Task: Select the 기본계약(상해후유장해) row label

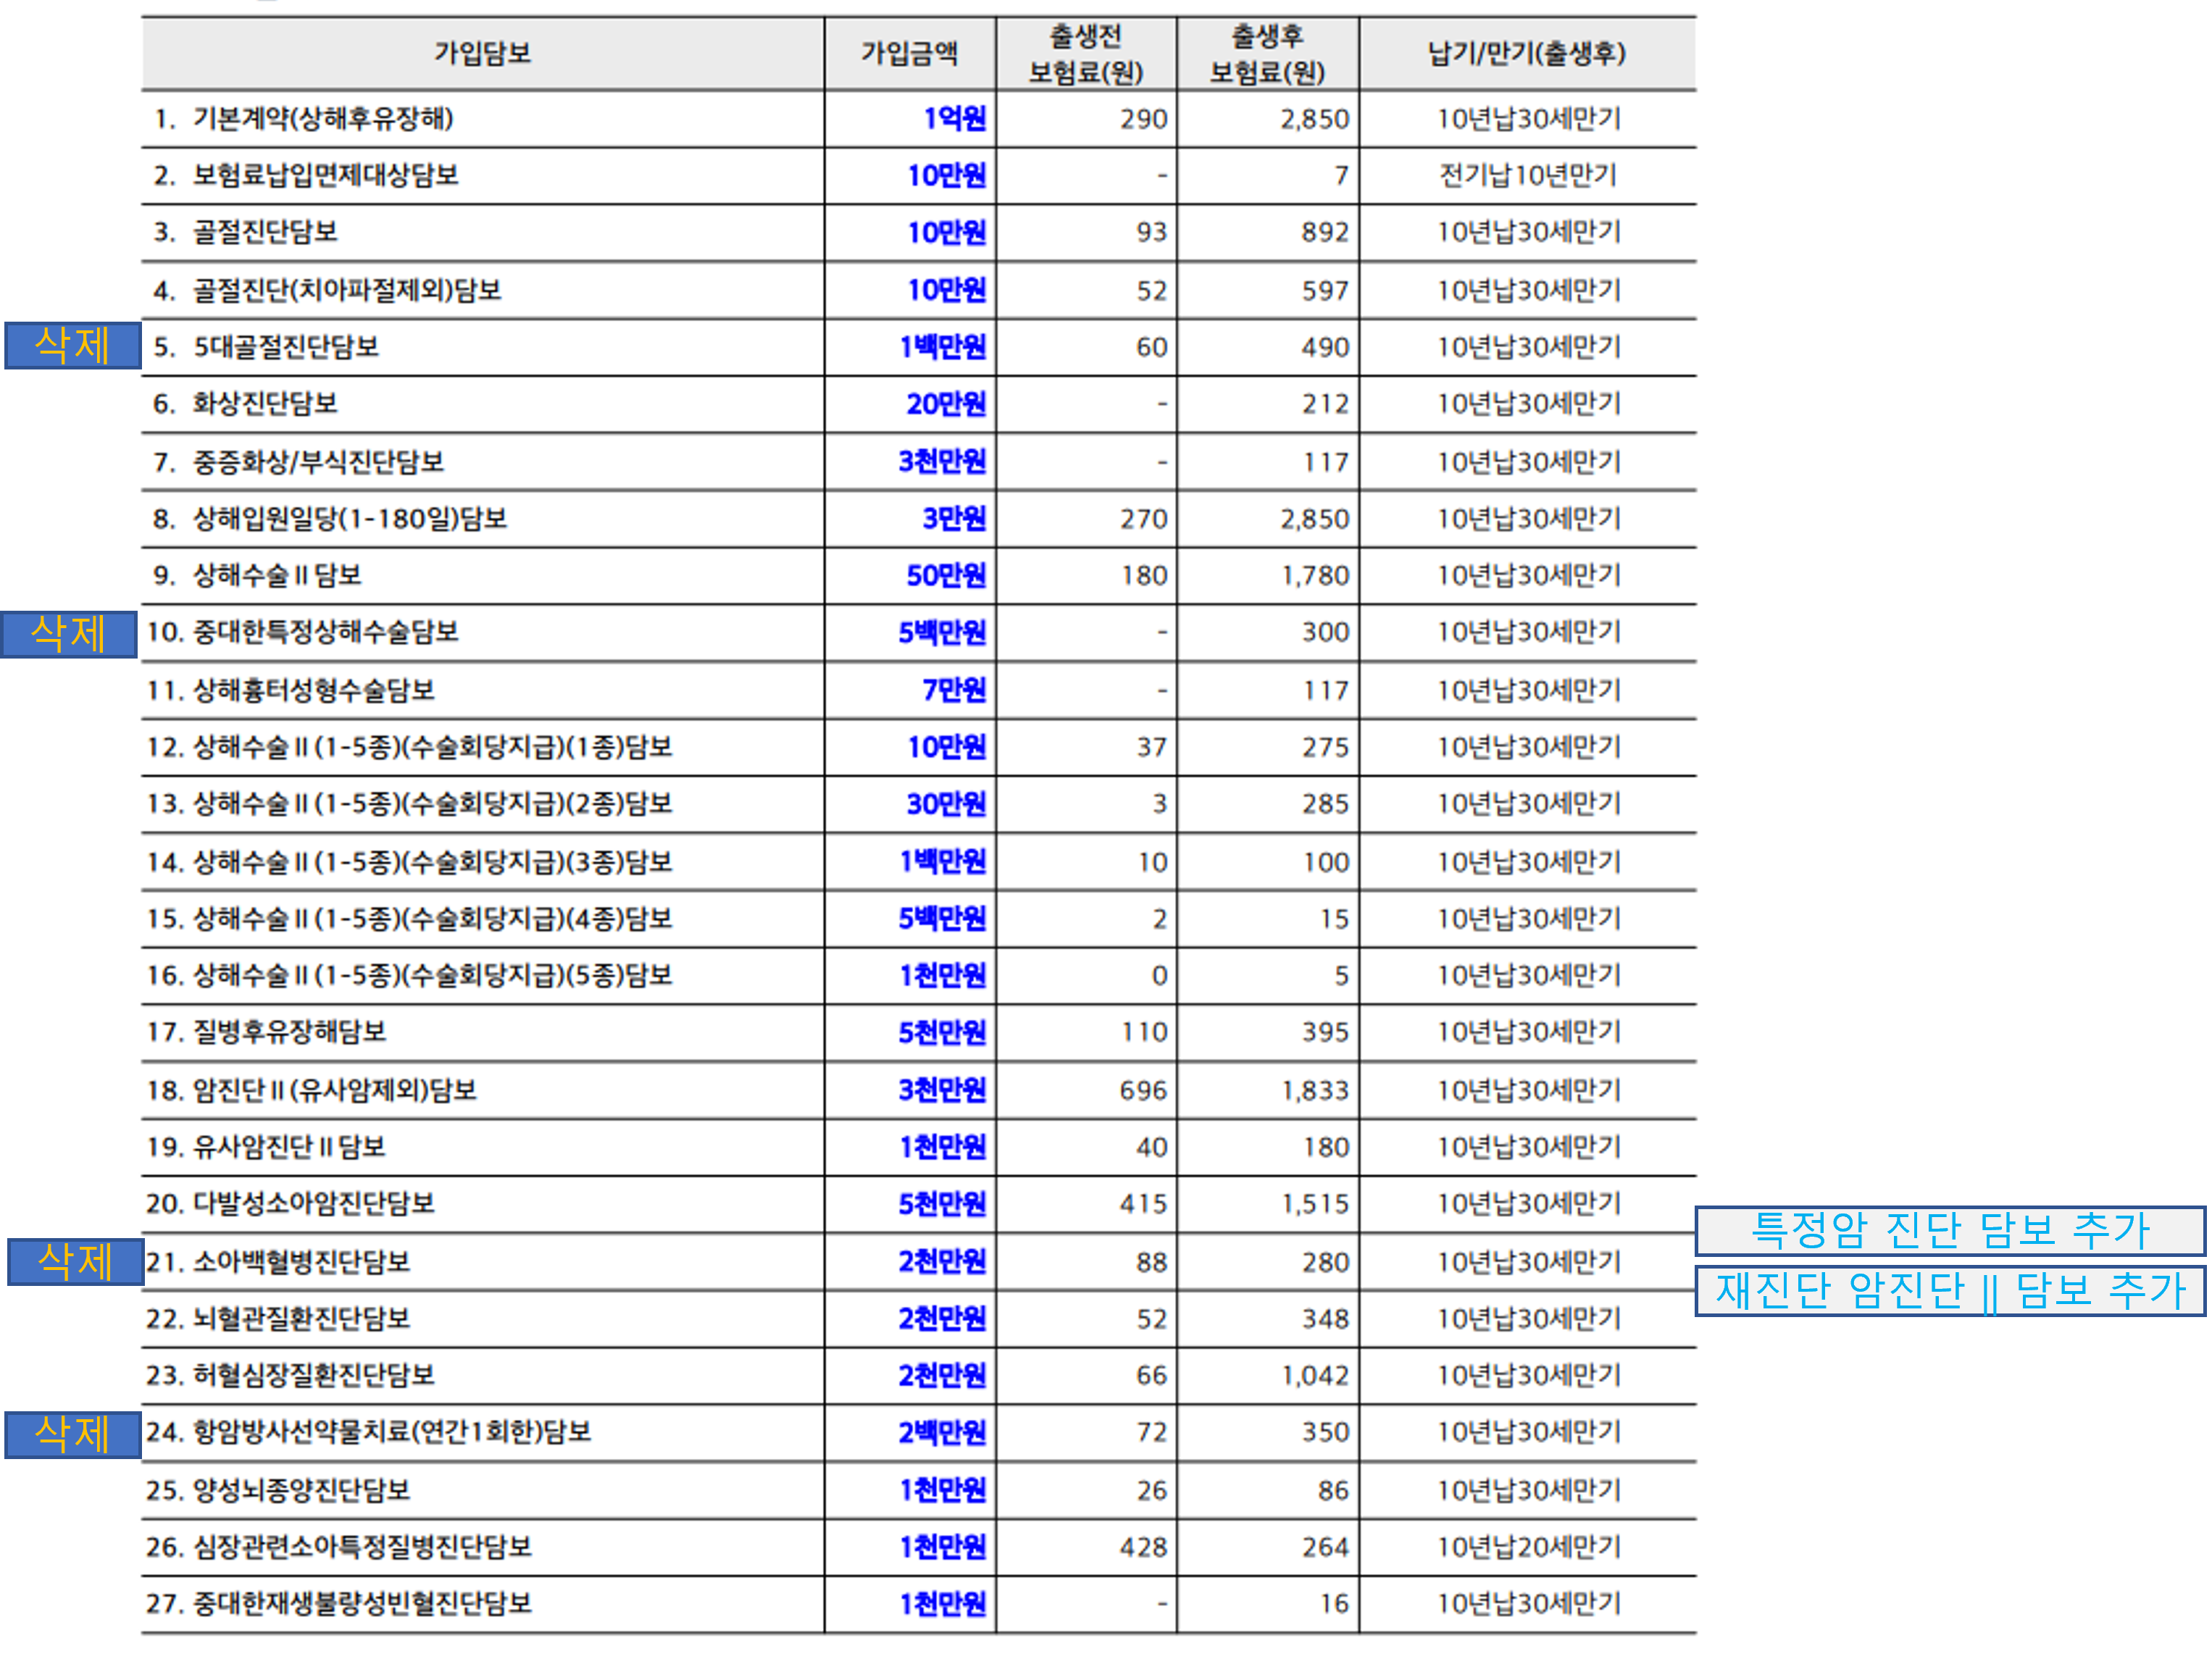Action: click(322, 119)
